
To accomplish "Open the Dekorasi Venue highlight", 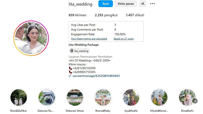I will click(75, 98).
